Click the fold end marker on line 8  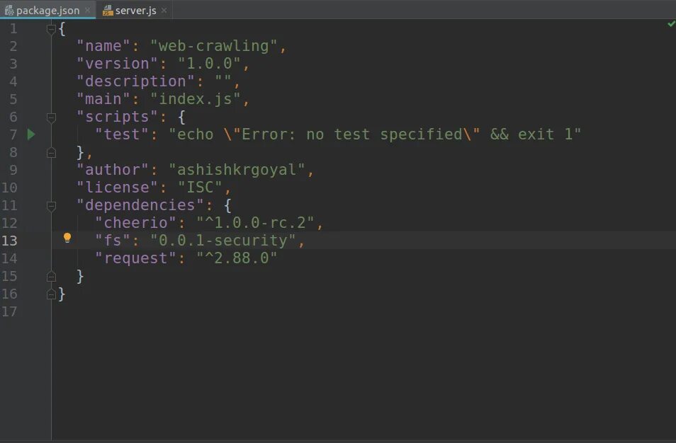[51, 153]
